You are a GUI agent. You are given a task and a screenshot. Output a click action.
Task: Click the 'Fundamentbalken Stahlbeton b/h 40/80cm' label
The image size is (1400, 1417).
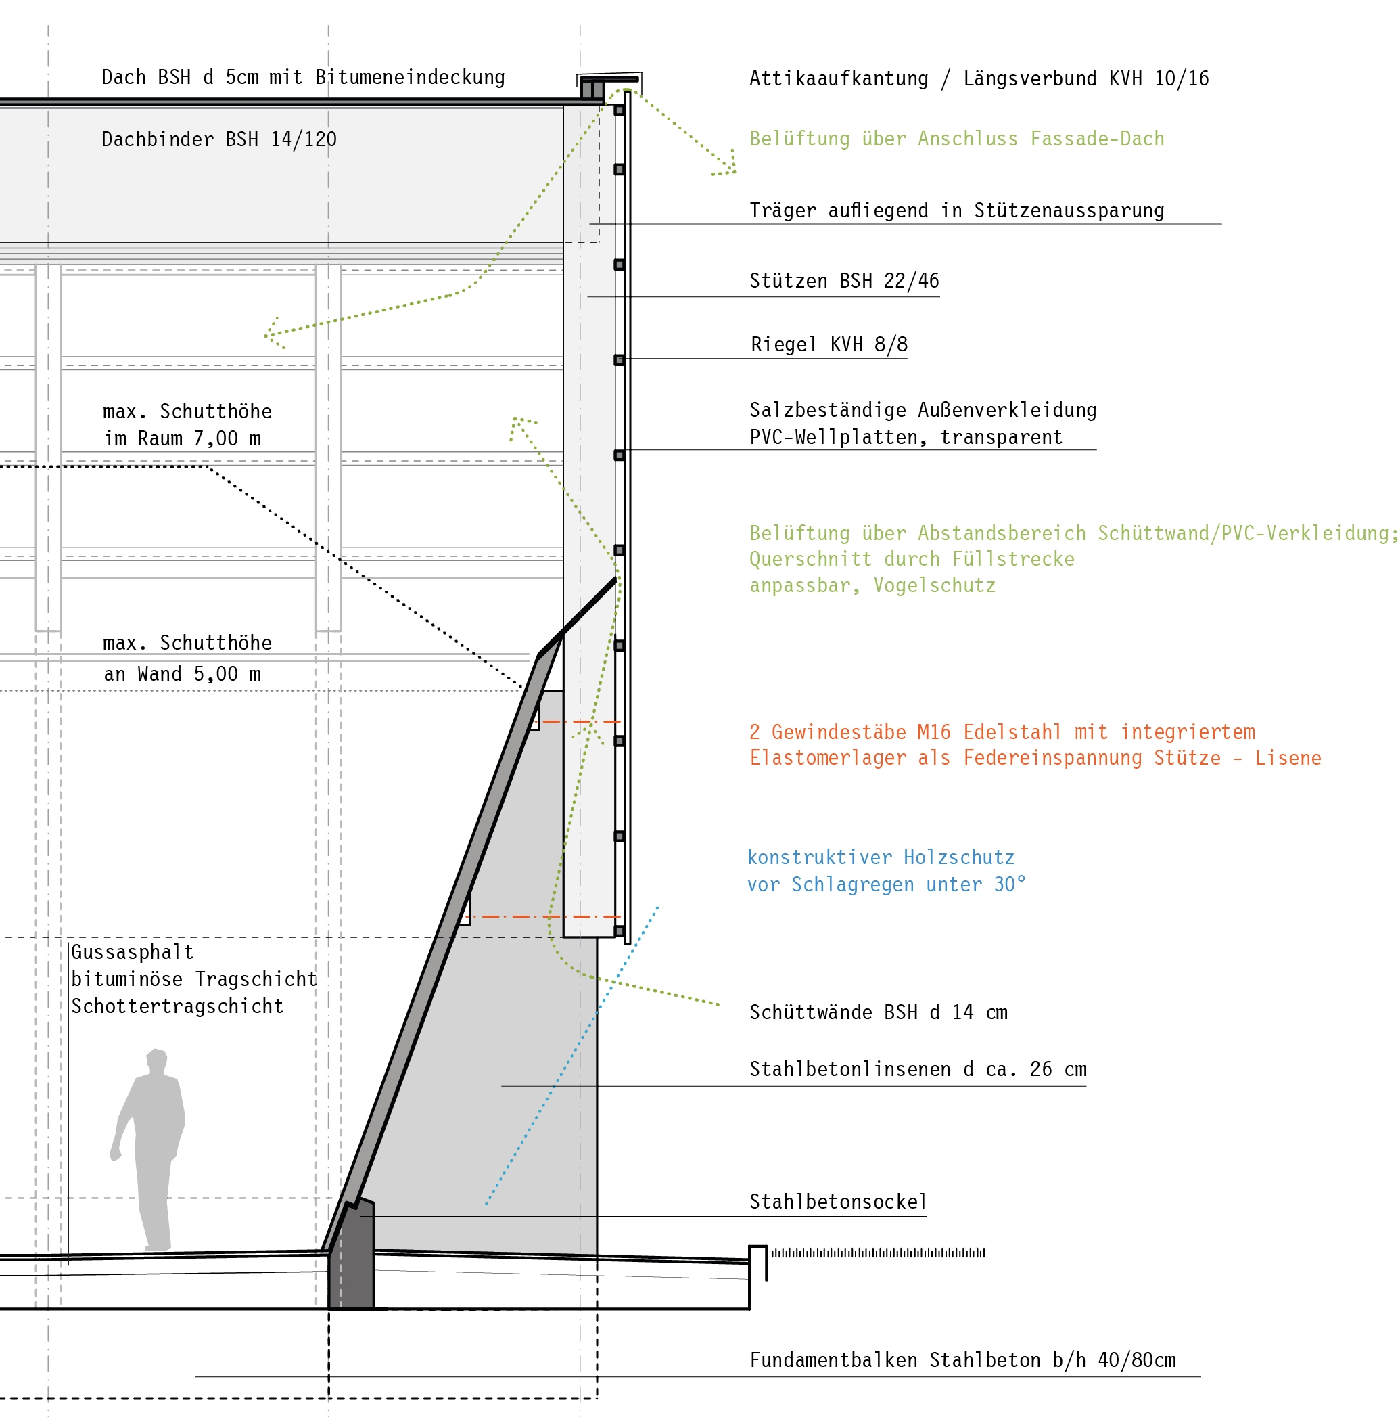(962, 1361)
